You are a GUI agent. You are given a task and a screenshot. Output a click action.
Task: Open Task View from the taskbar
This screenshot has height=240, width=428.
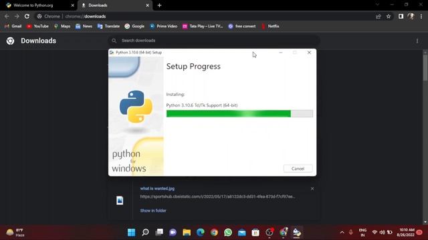tap(159, 233)
